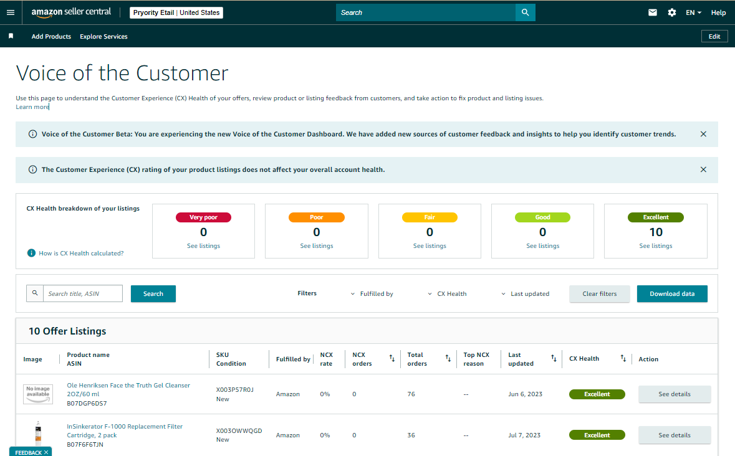Click the light green Good badge
Image resolution: width=735 pixels, height=456 pixels.
(542, 217)
